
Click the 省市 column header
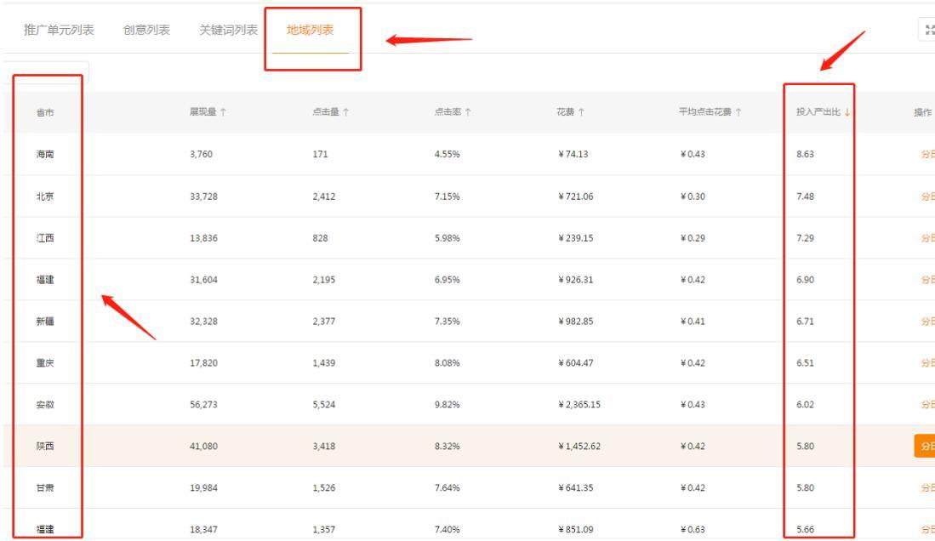point(45,112)
